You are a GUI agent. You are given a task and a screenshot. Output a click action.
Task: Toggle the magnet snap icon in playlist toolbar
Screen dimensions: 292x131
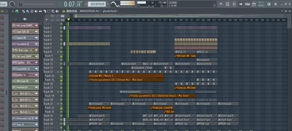coord(17,11)
